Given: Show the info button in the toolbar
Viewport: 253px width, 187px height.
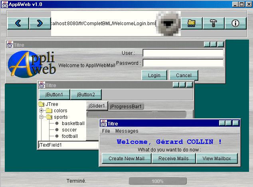Looking at the screenshot, I should [235, 23].
